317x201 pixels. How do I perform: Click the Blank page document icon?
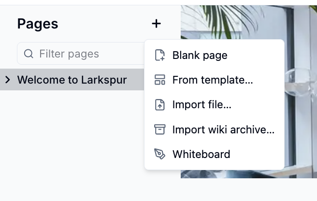(x=160, y=55)
